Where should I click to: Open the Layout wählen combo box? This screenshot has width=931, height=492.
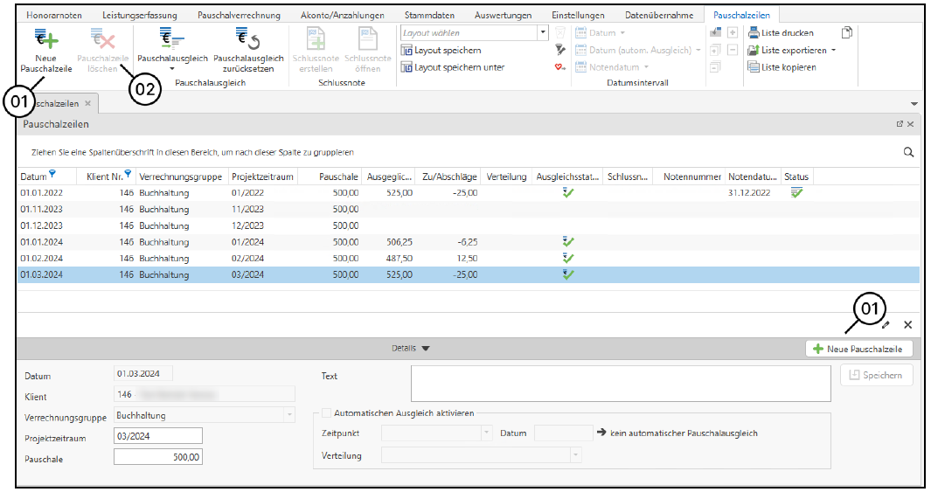(x=543, y=32)
